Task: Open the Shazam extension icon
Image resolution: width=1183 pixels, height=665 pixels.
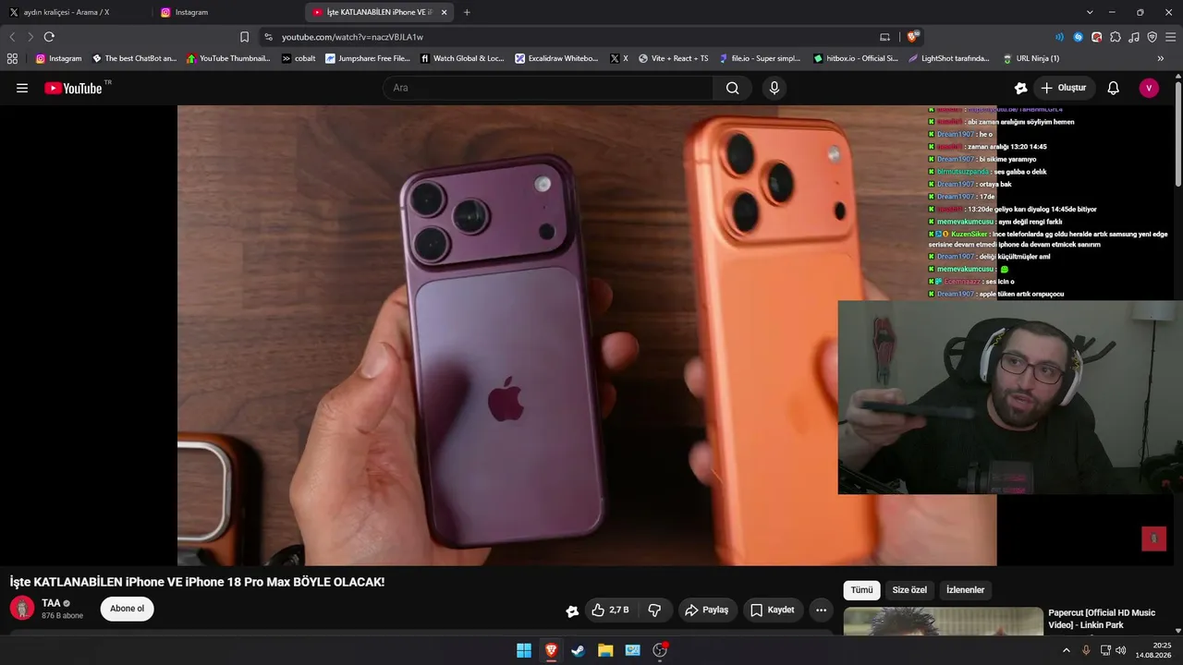Action: [x=1078, y=37]
